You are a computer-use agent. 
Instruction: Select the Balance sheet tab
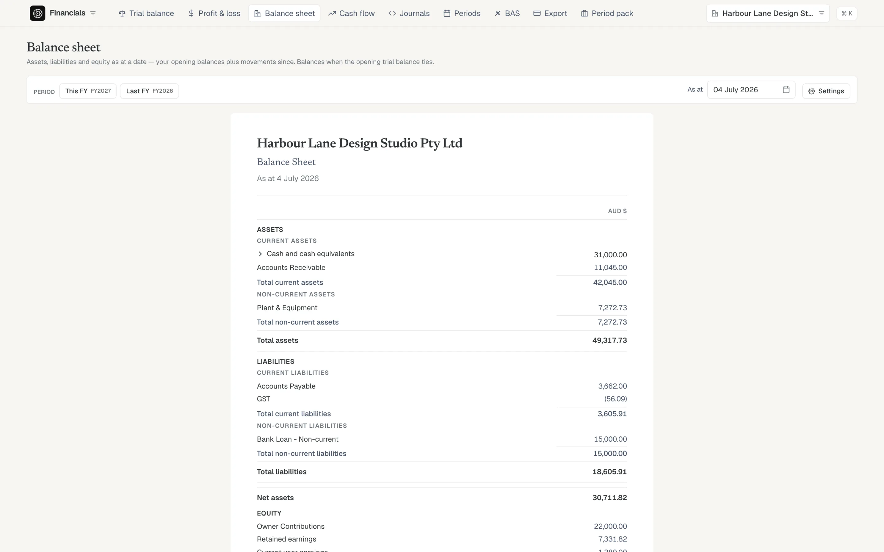pyautogui.click(x=284, y=13)
